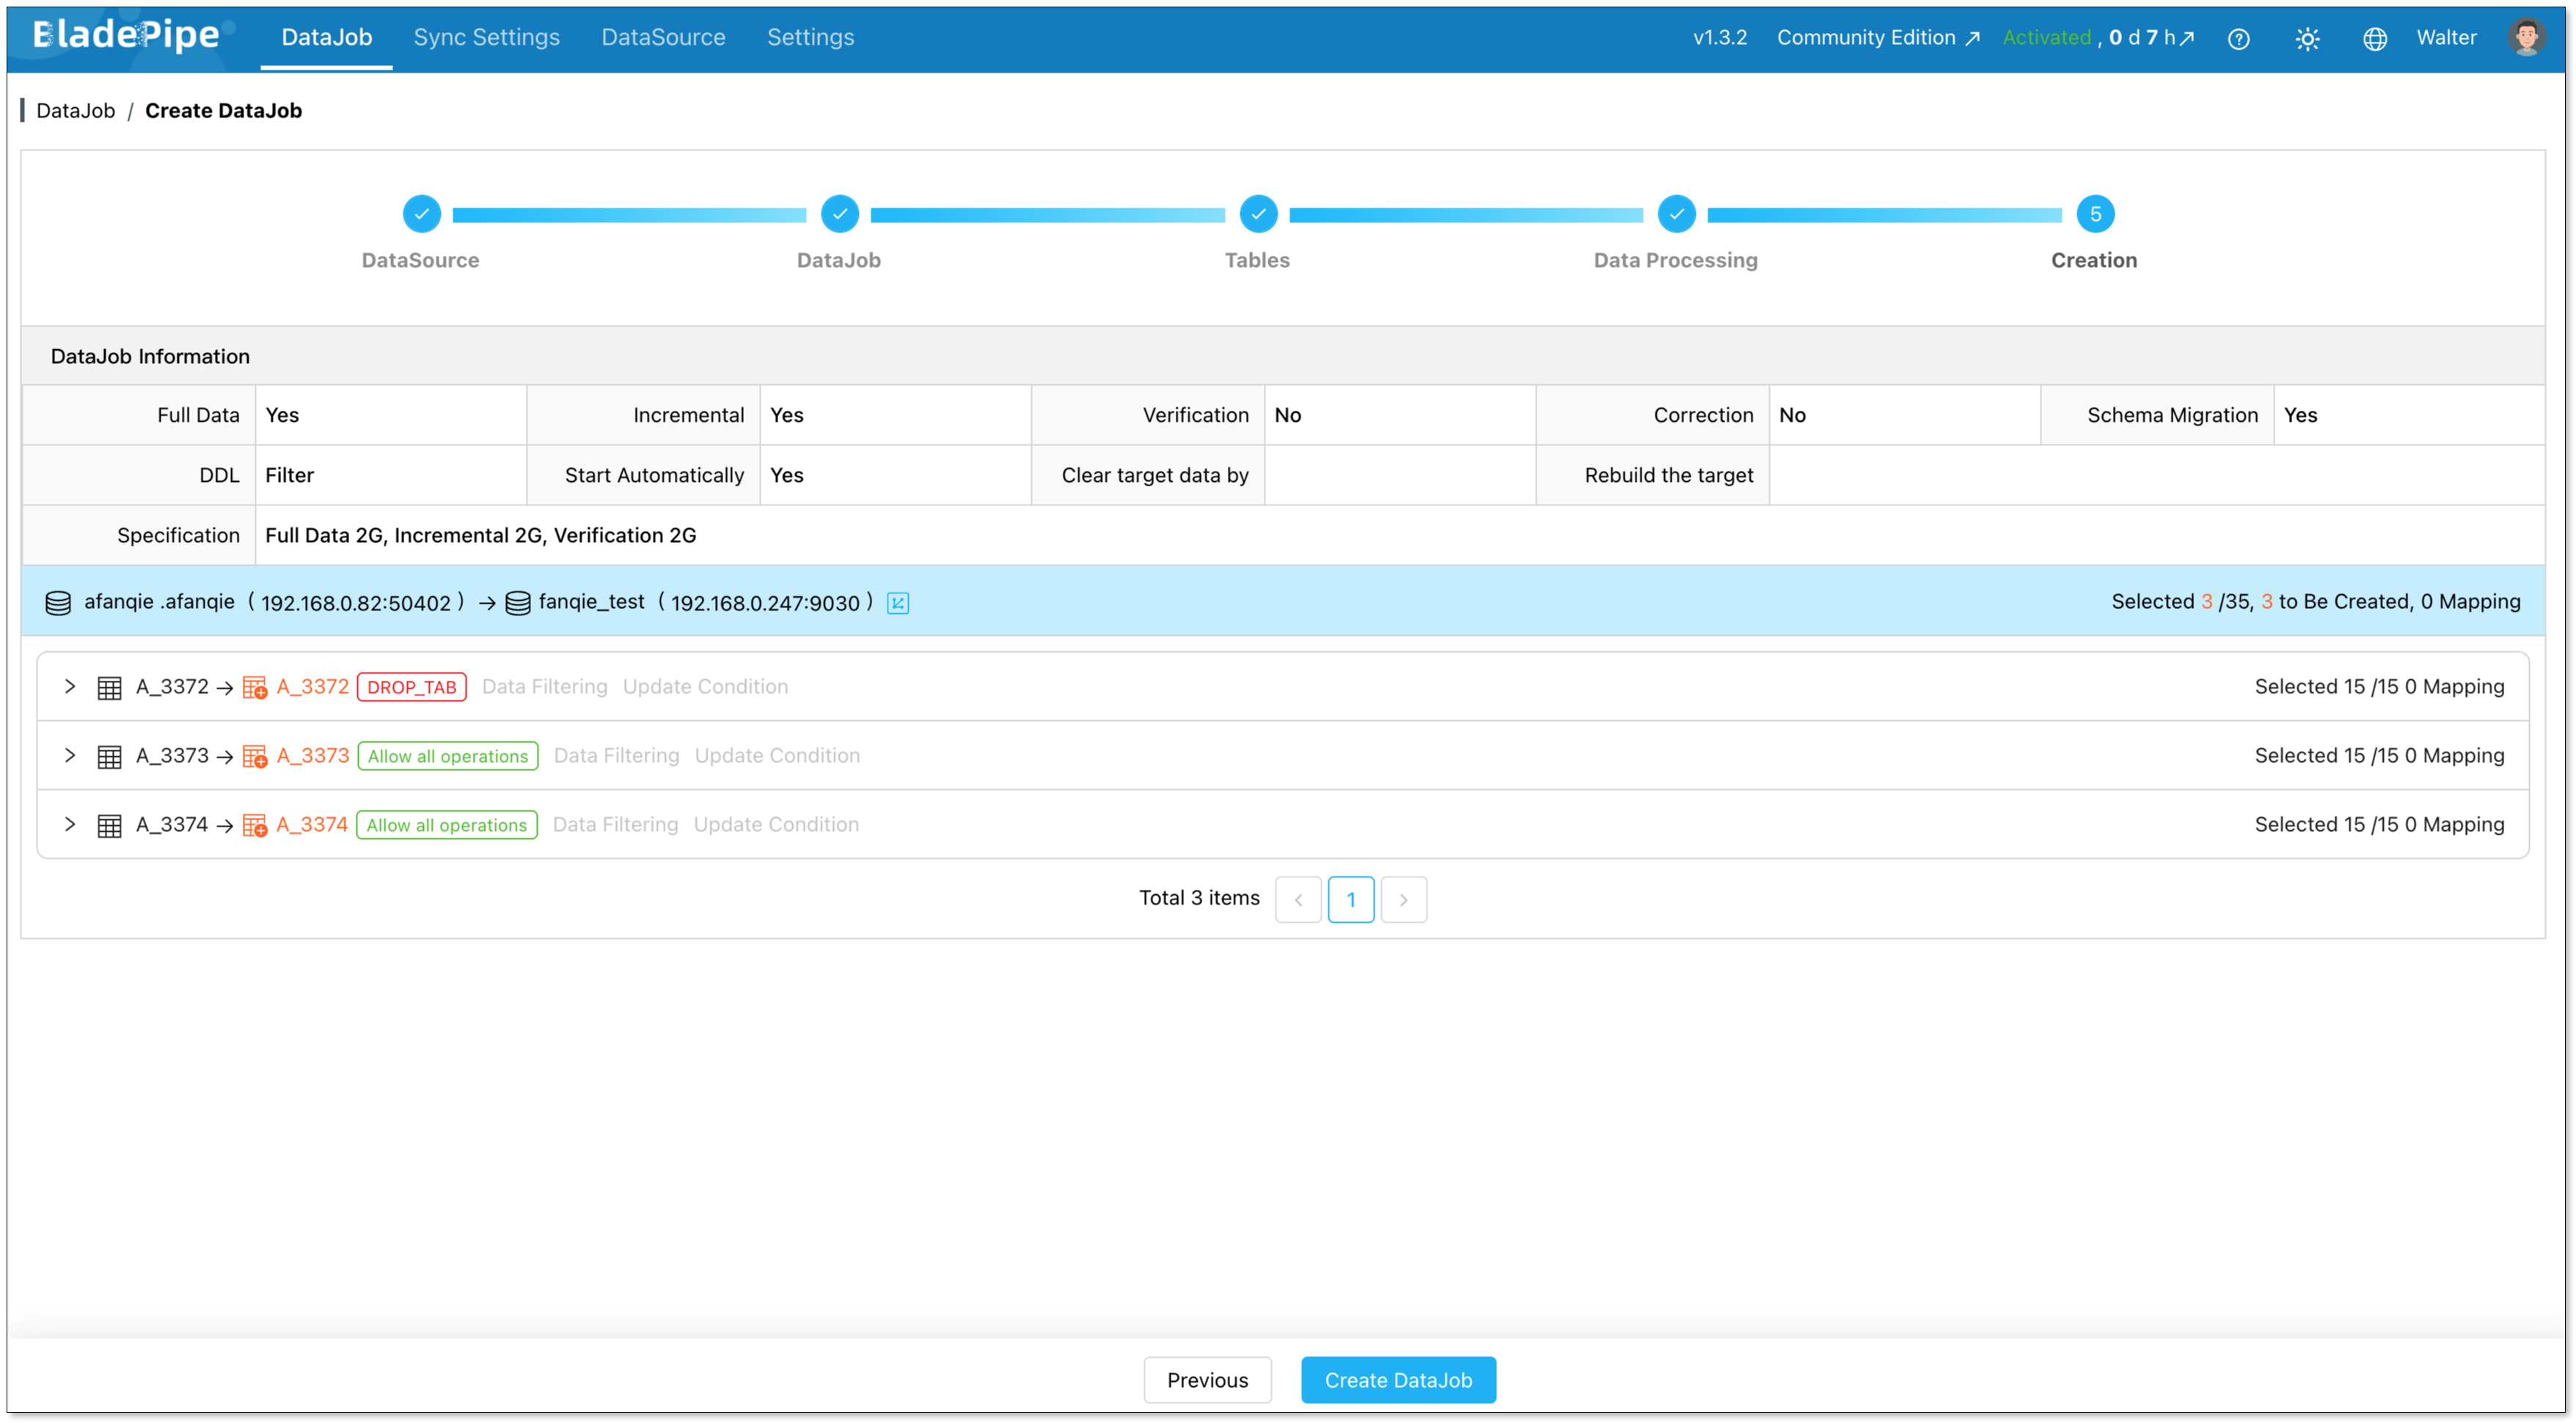This screenshot has height=1423, width=2576.
Task: Open the Sync Settings tab
Action: point(486,37)
